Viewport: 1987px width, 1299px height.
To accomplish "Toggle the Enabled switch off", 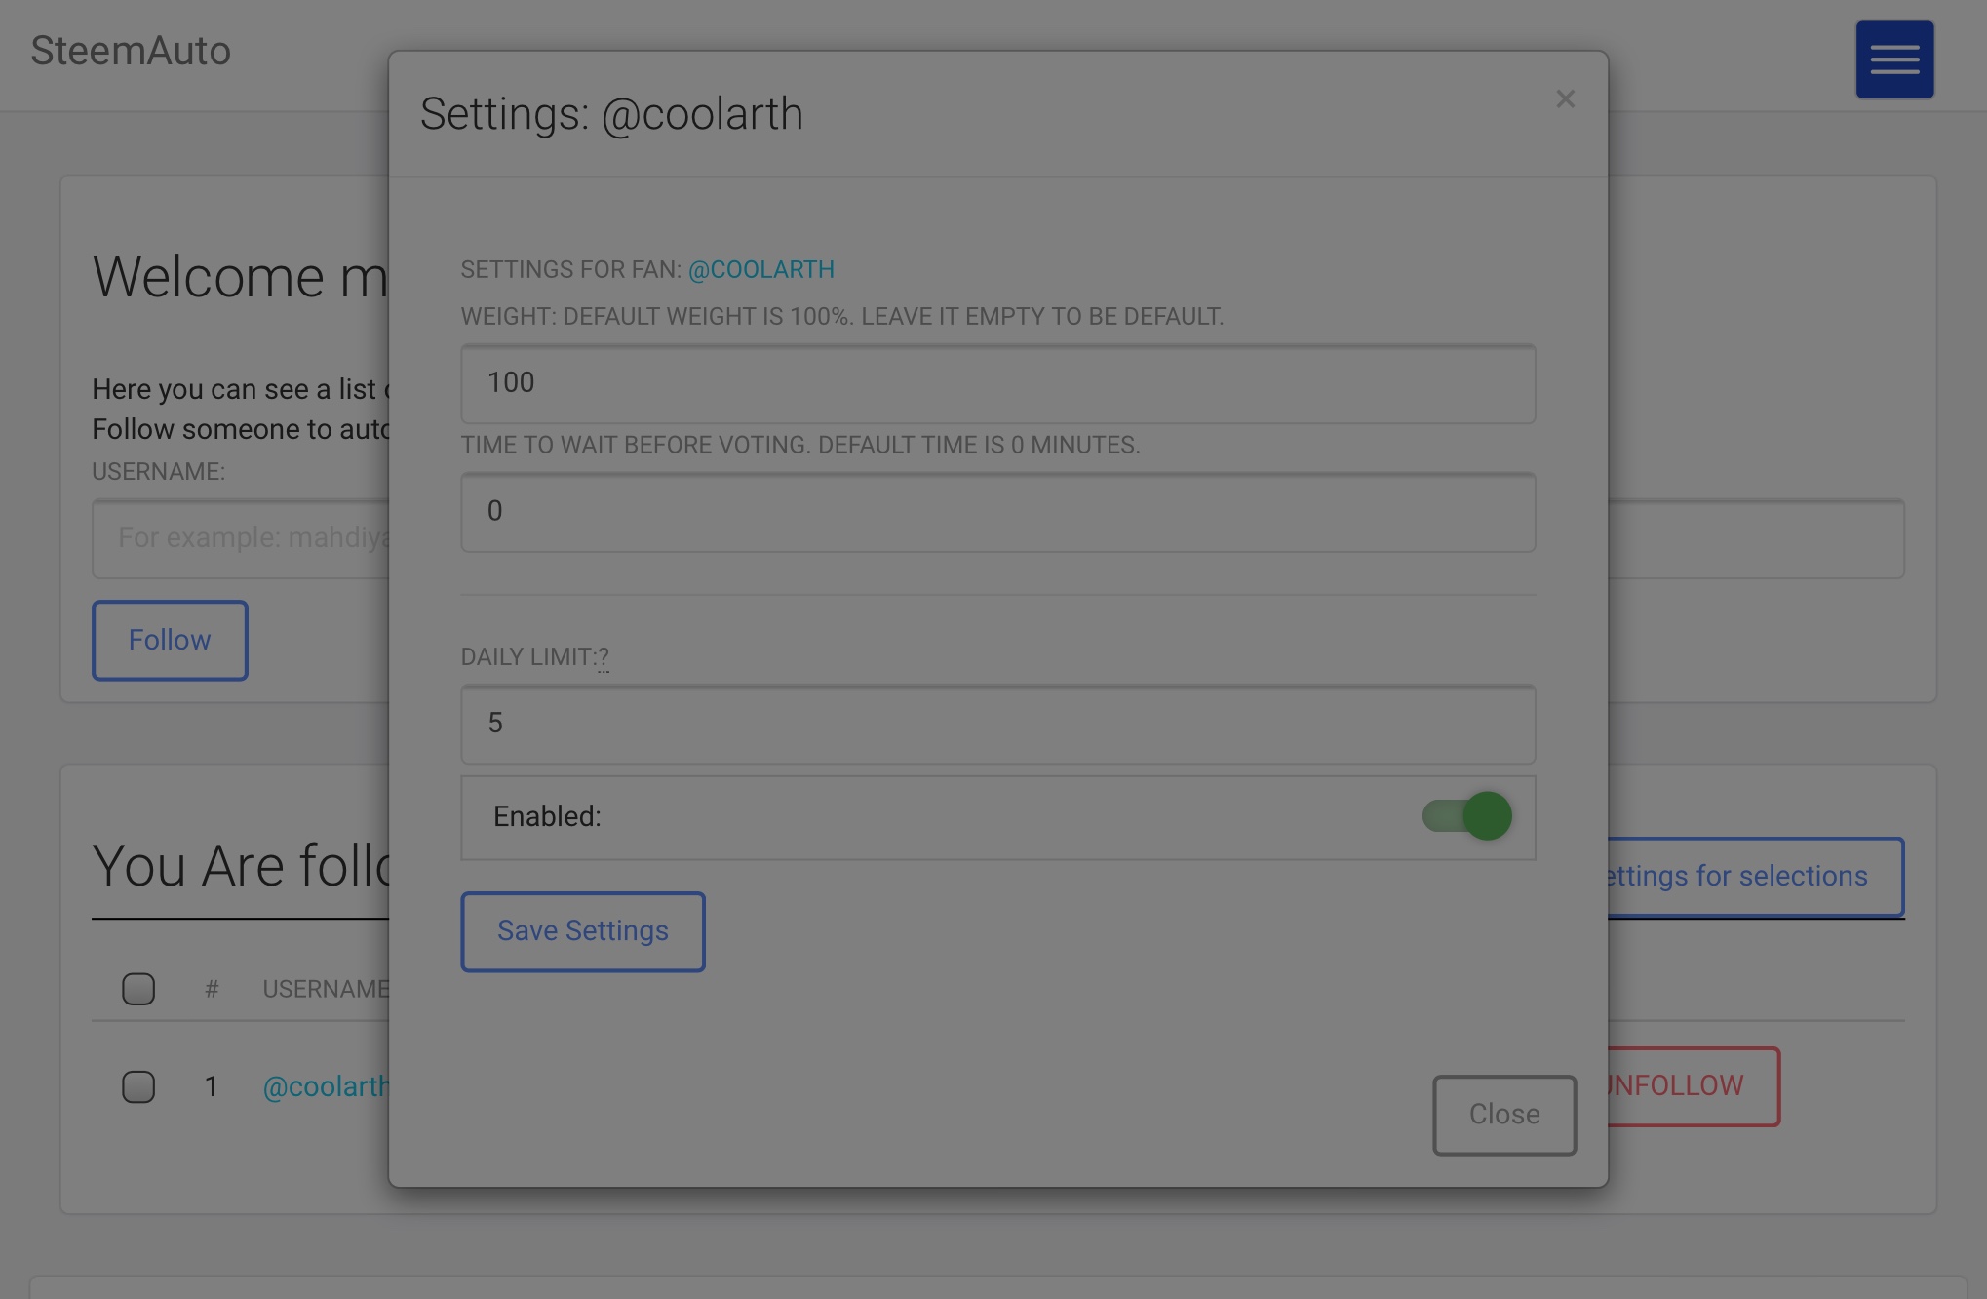I will 1466,816.
